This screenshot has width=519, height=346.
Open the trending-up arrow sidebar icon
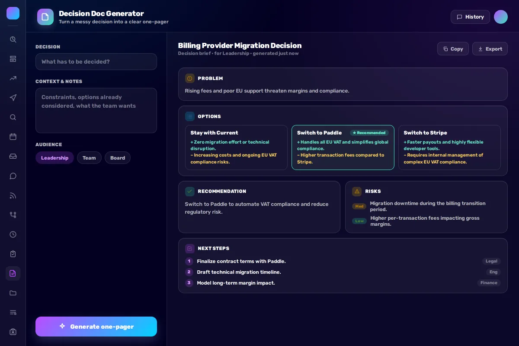(13, 78)
